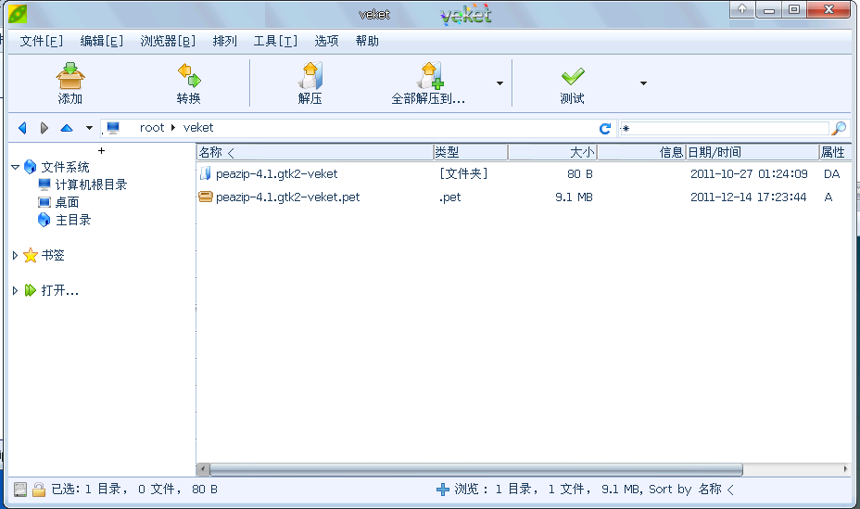Sort by the 日期/时间 column header
Screen dimensions: 860x509
[752, 152]
